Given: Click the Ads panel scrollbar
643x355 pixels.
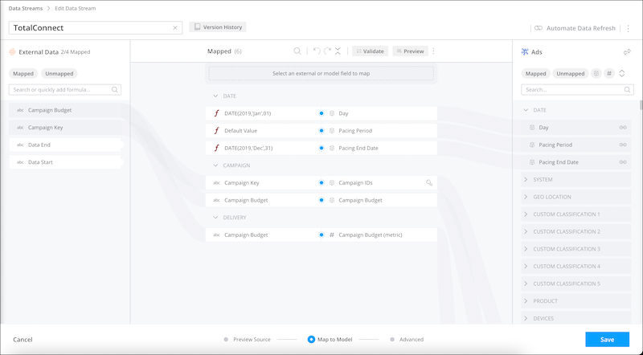Looking at the screenshot, I should click(641, 105).
